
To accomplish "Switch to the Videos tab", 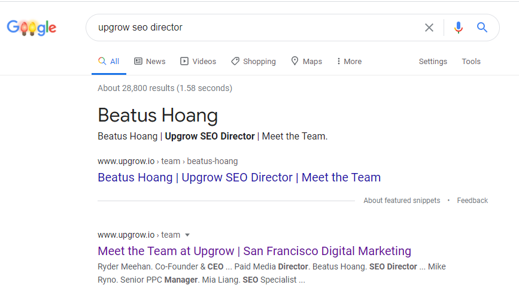I will 198,62.
